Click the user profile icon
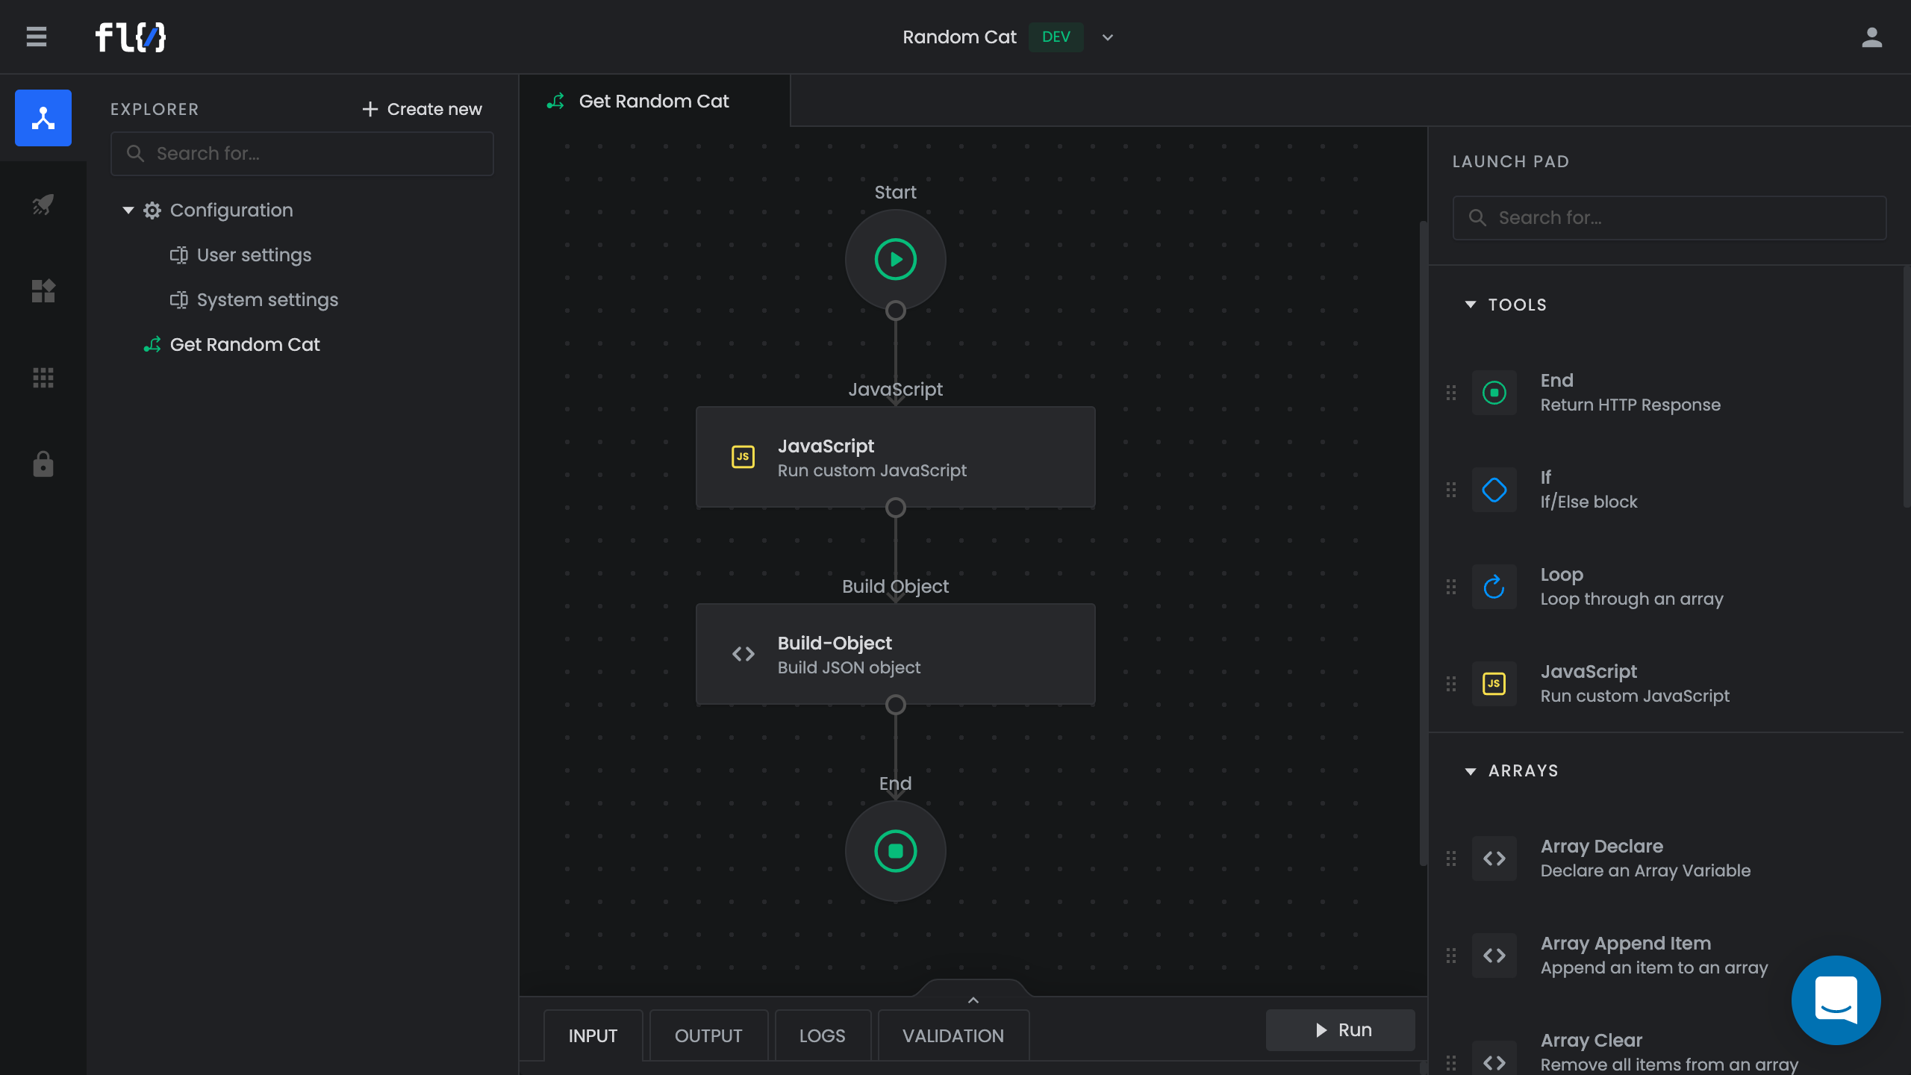This screenshot has width=1911, height=1075. (x=1871, y=37)
